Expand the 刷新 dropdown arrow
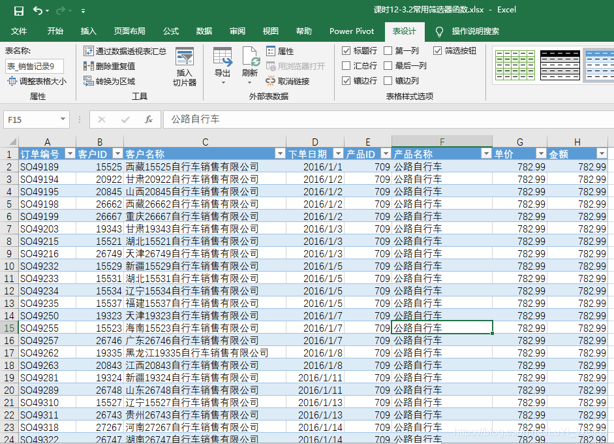This screenshot has width=614, height=444. [x=249, y=83]
